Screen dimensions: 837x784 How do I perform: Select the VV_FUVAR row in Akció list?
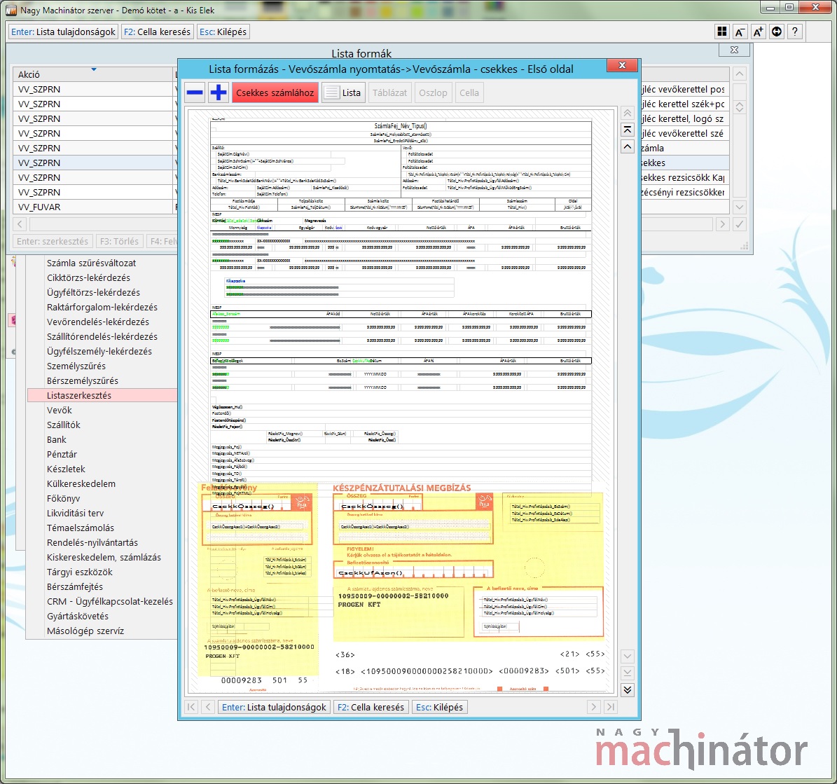pos(95,207)
